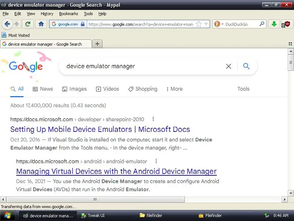This screenshot has height=221, width=294.
Task: Click the horizontal scrollbar right arrow
Action: 284,199
